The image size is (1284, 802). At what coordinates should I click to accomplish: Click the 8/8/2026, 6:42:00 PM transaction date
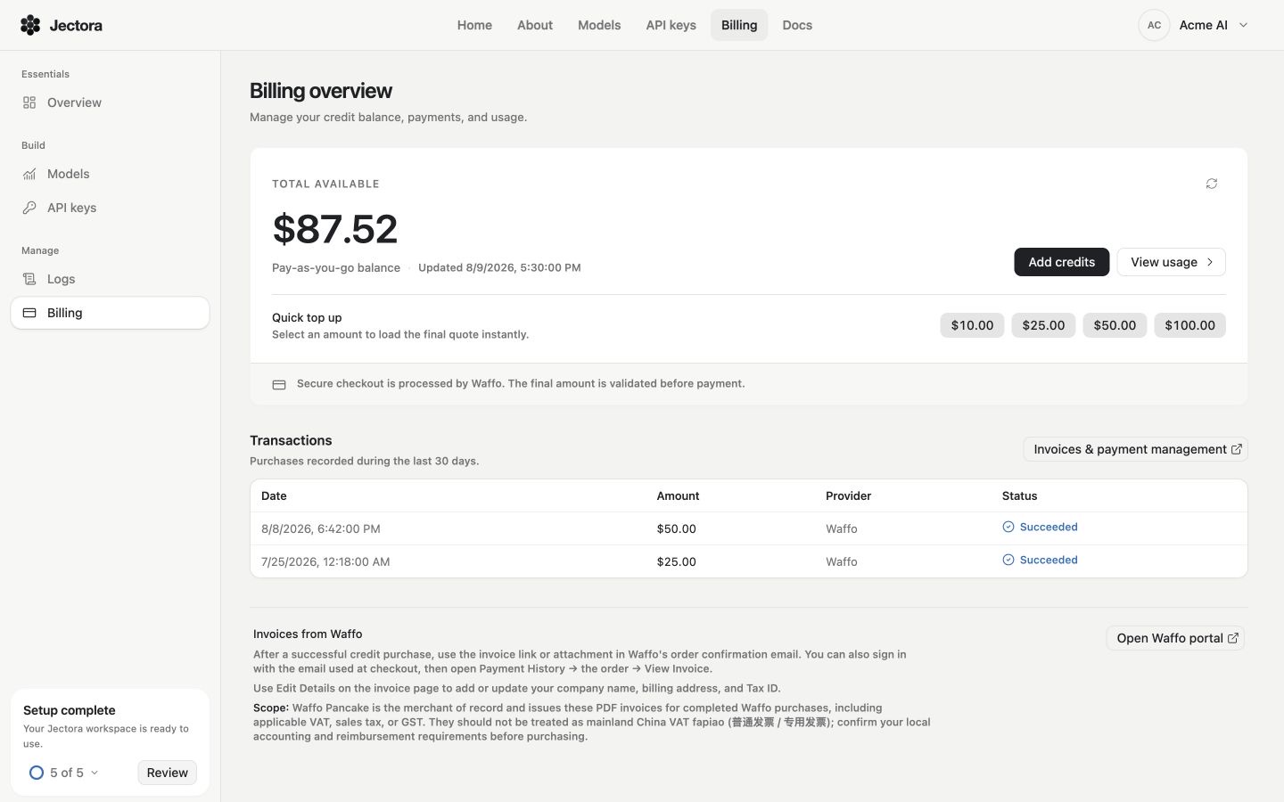pos(321,528)
